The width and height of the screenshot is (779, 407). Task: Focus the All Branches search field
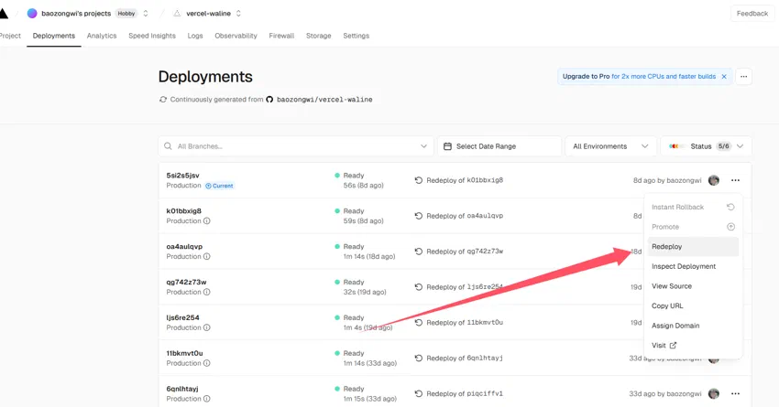pos(296,146)
